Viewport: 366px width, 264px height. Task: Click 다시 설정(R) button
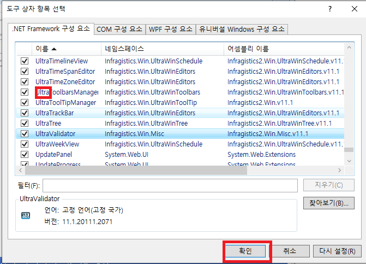[x=337, y=251]
